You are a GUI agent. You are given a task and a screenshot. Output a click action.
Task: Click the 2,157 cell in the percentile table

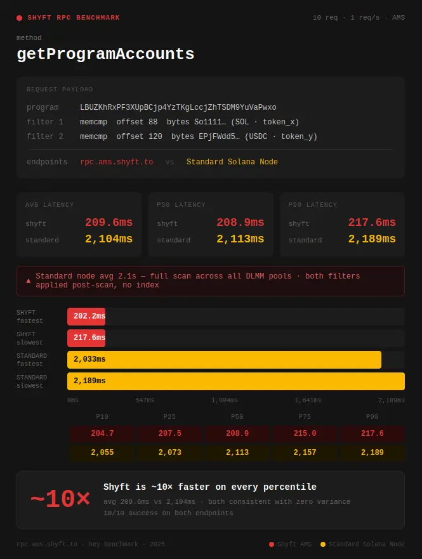305,453
